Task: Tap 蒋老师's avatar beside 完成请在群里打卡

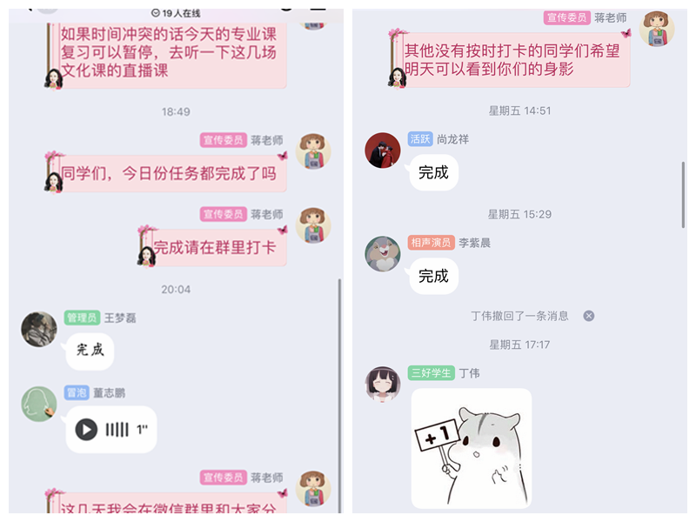Action: pyautogui.click(x=313, y=225)
